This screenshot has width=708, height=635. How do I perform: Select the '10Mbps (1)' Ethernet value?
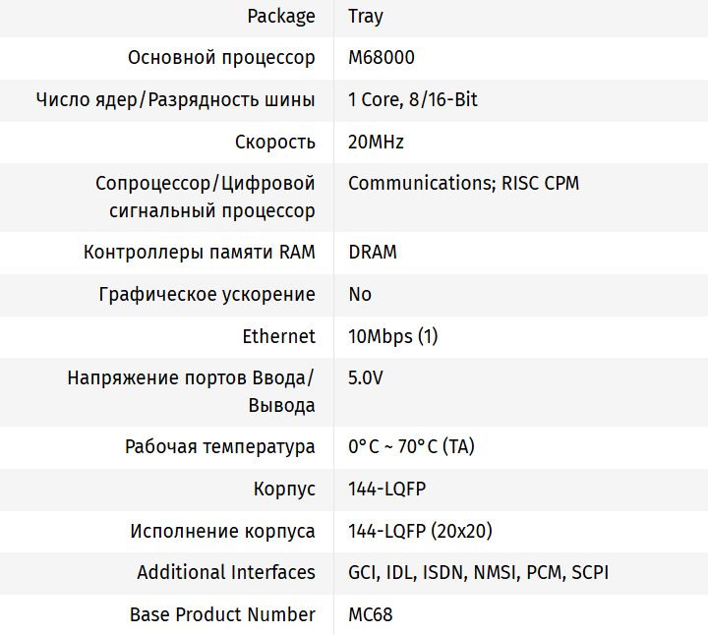point(393,337)
